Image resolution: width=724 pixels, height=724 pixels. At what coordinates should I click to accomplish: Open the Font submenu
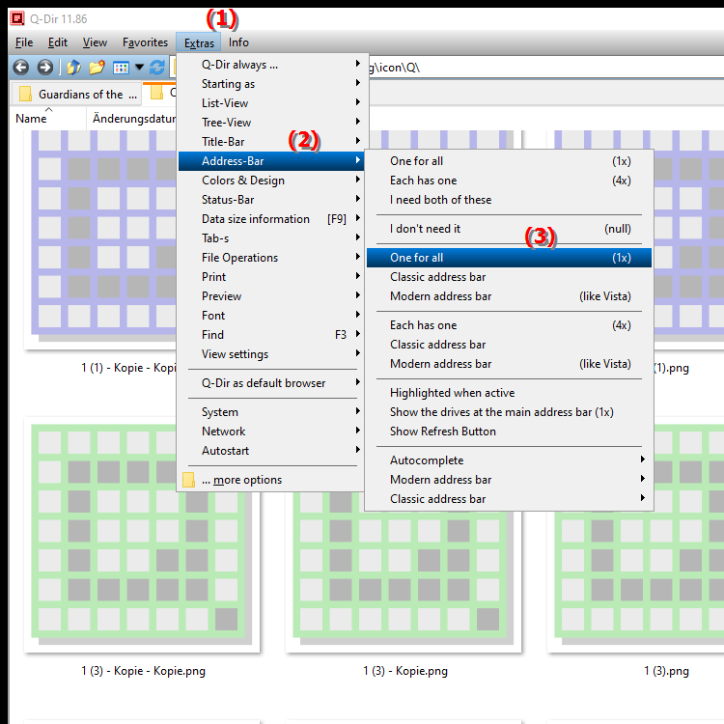[273, 316]
